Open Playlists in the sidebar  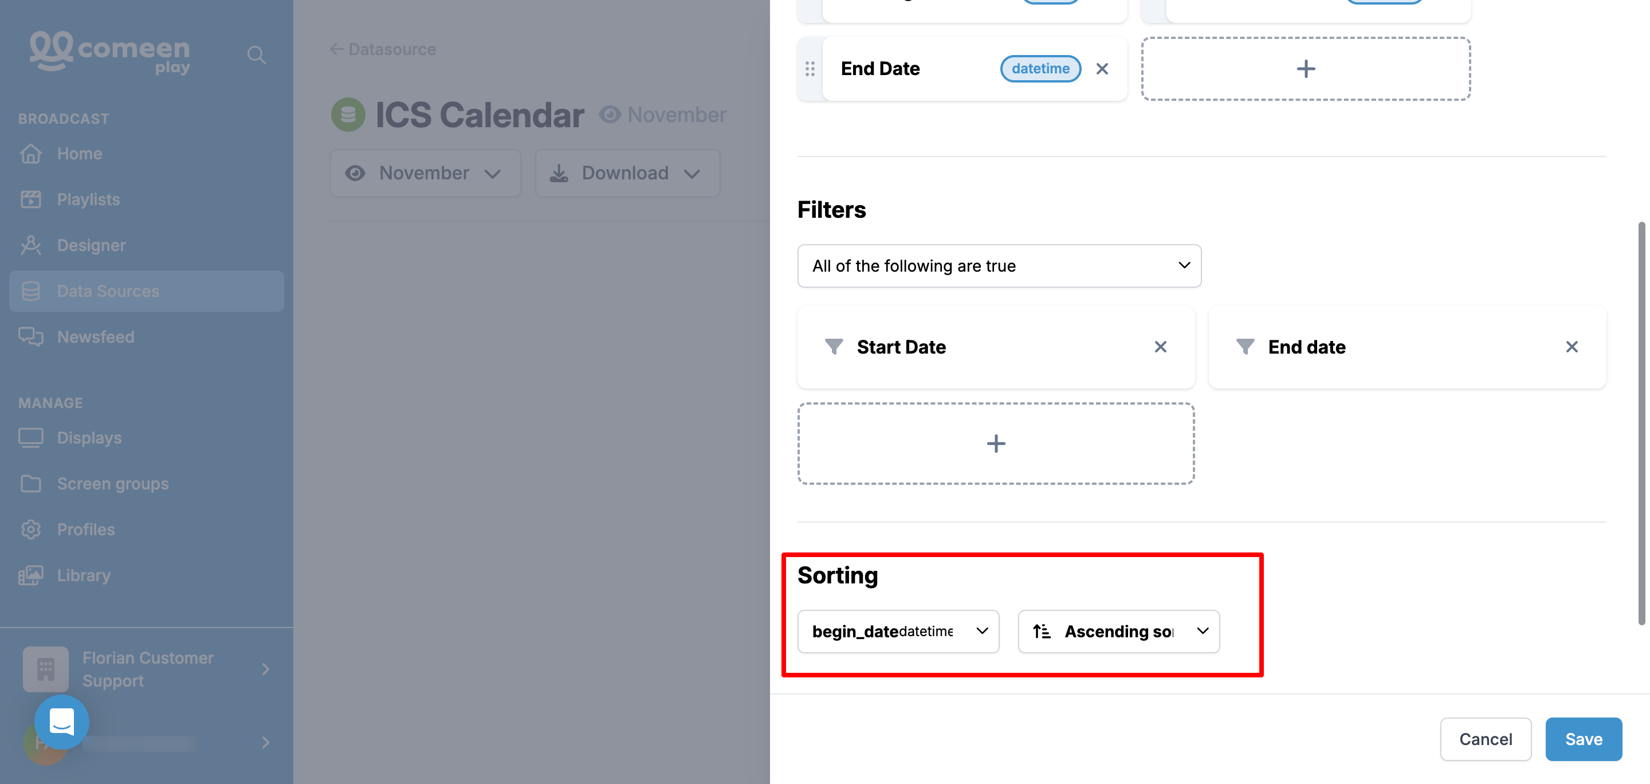pyautogui.click(x=88, y=200)
